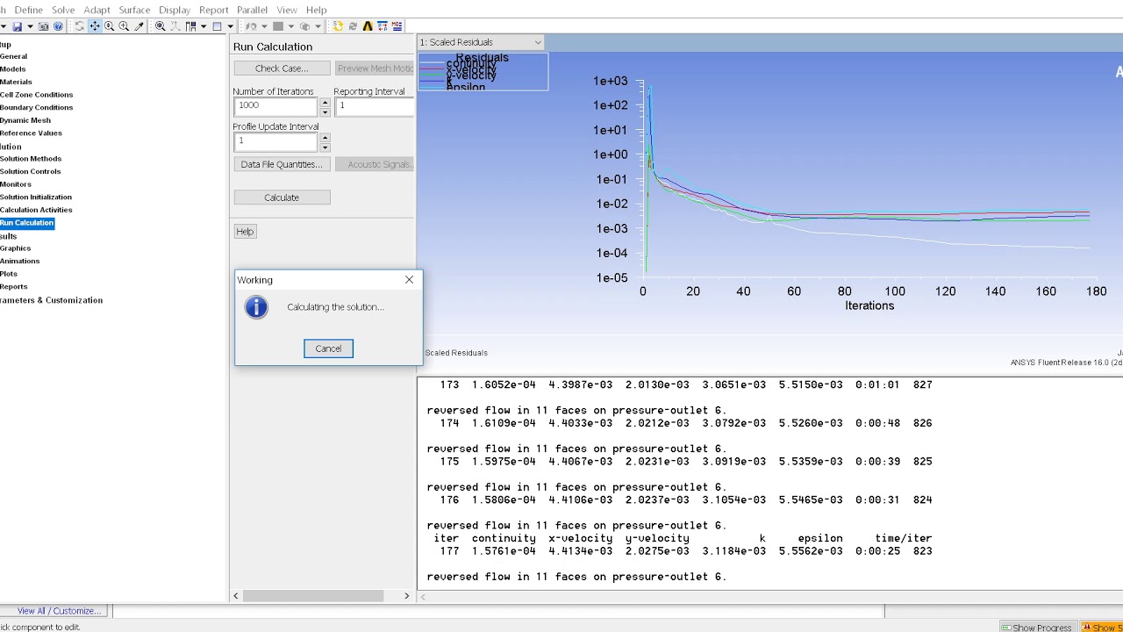The width and height of the screenshot is (1123, 632).
Task: Select Run Calculation tree item
Action: 27,223
